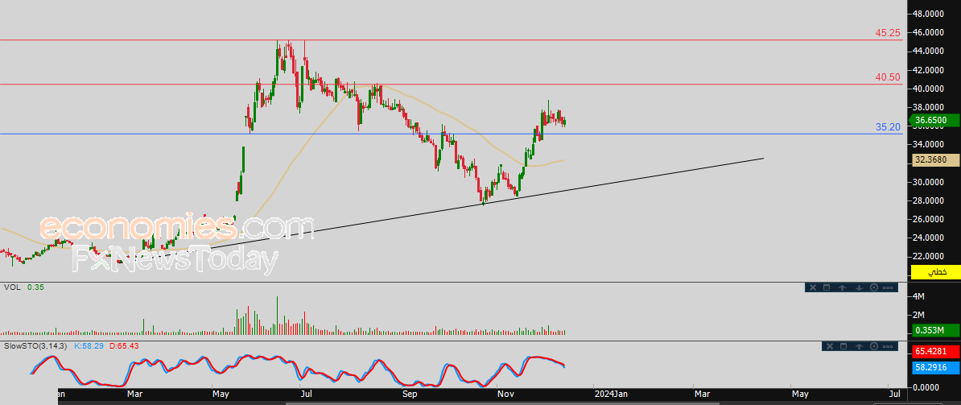Screen dimensions: 961x405
Task: Move the VOL panel down
Action: point(859,287)
